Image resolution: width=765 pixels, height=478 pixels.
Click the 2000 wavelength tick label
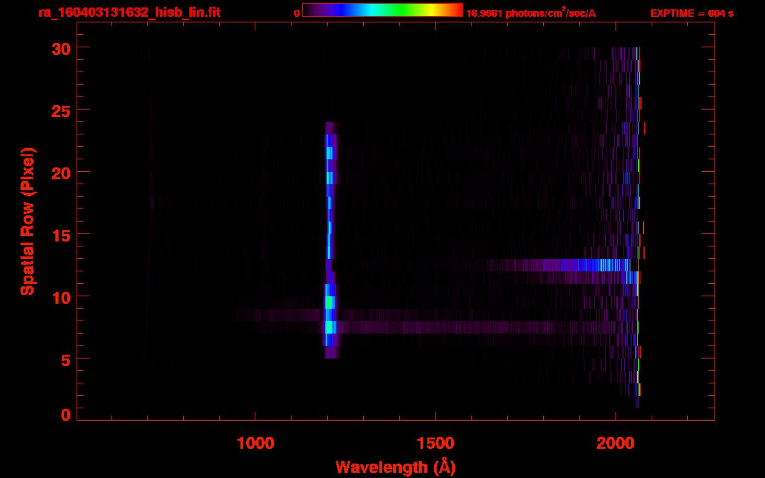(x=614, y=443)
